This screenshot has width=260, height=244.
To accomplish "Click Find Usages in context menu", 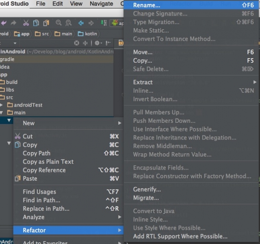I will tap(39, 192).
